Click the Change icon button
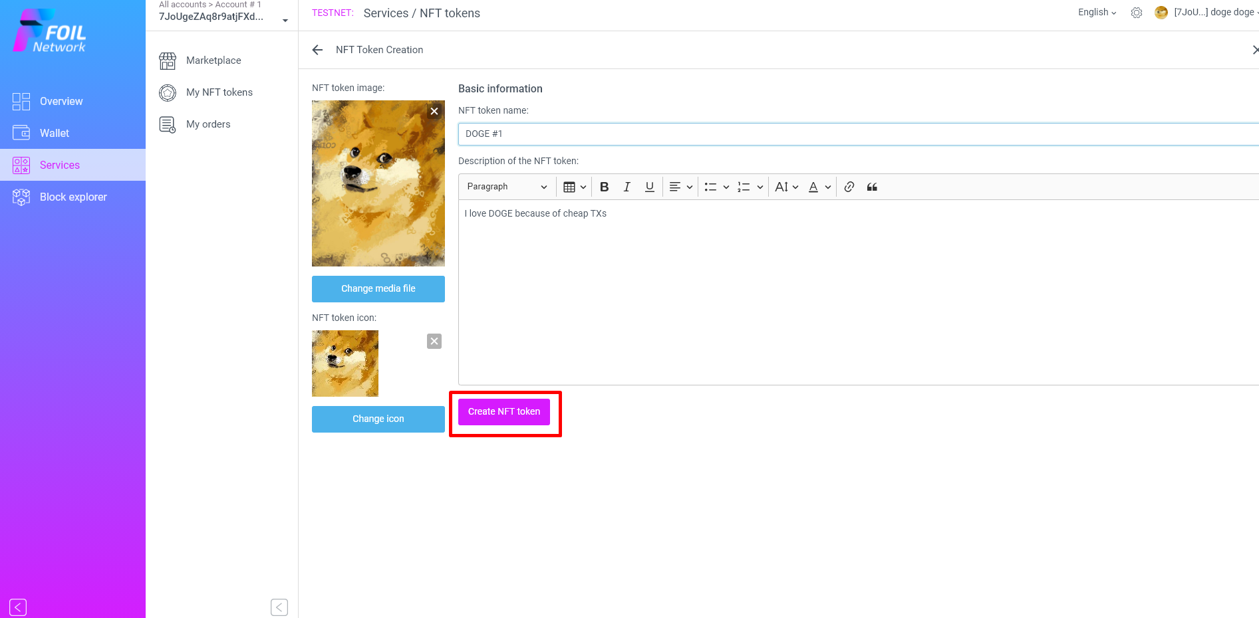Image resolution: width=1259 pixels, height=618 pixels. [x=378, y=419]
